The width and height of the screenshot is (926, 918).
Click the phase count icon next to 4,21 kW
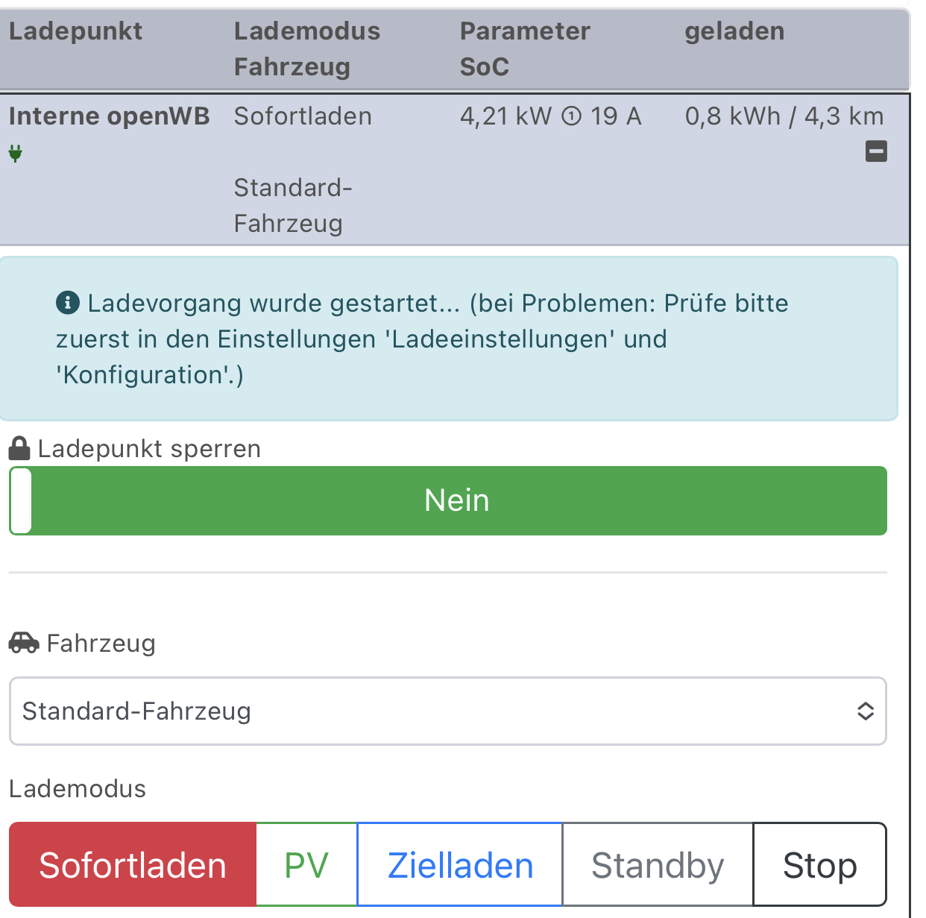click(571, 116)
